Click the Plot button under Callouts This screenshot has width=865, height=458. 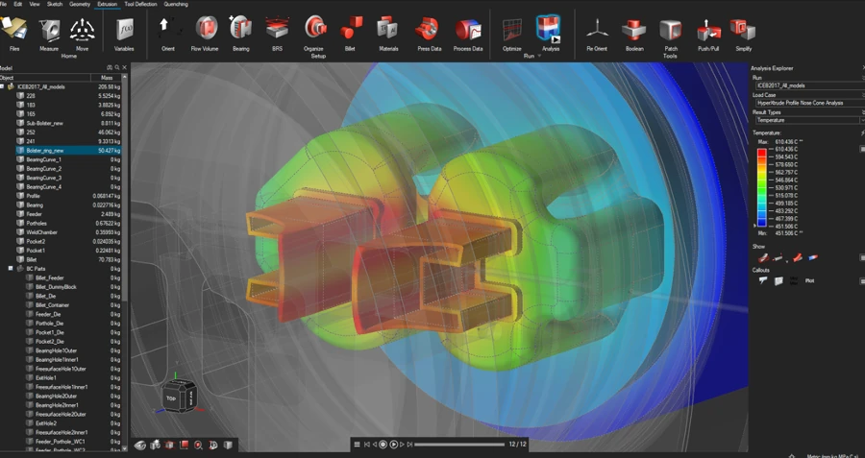tap(809, 281)
